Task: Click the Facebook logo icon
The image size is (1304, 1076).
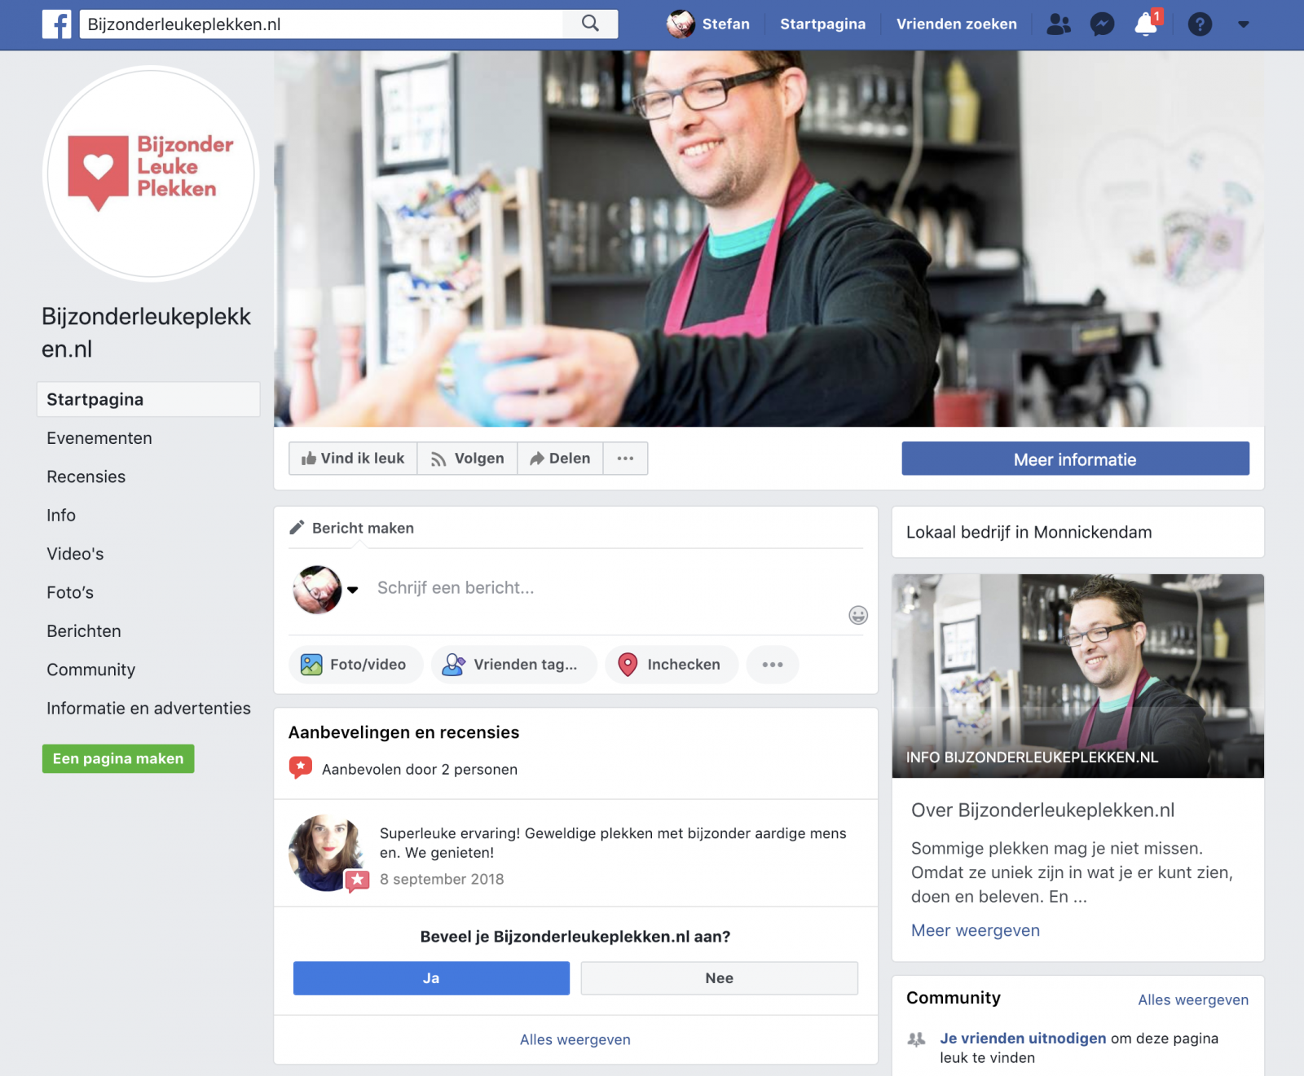Action: (x=57, y=24)
